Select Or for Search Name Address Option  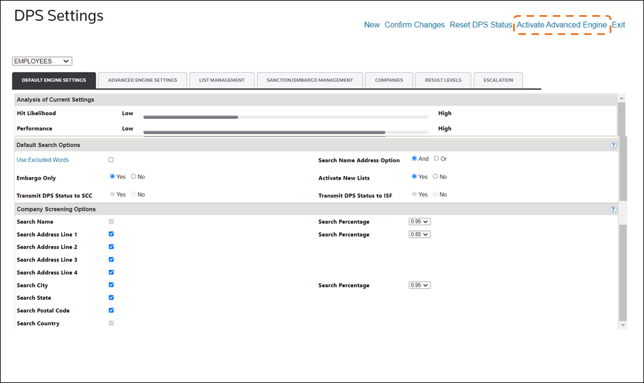437,158
